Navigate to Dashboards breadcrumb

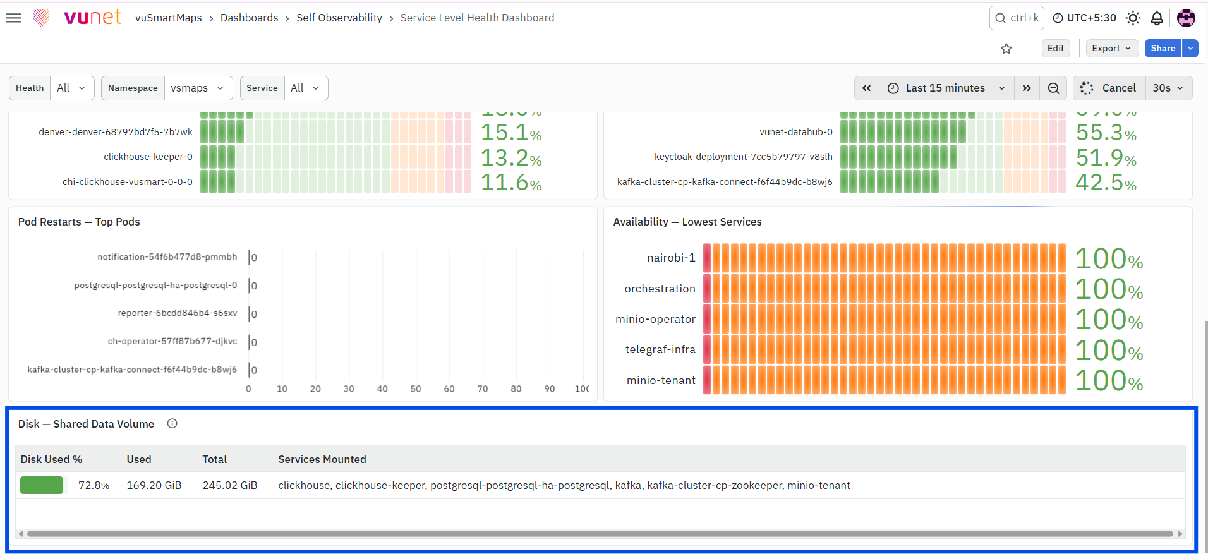click(249, 18)
